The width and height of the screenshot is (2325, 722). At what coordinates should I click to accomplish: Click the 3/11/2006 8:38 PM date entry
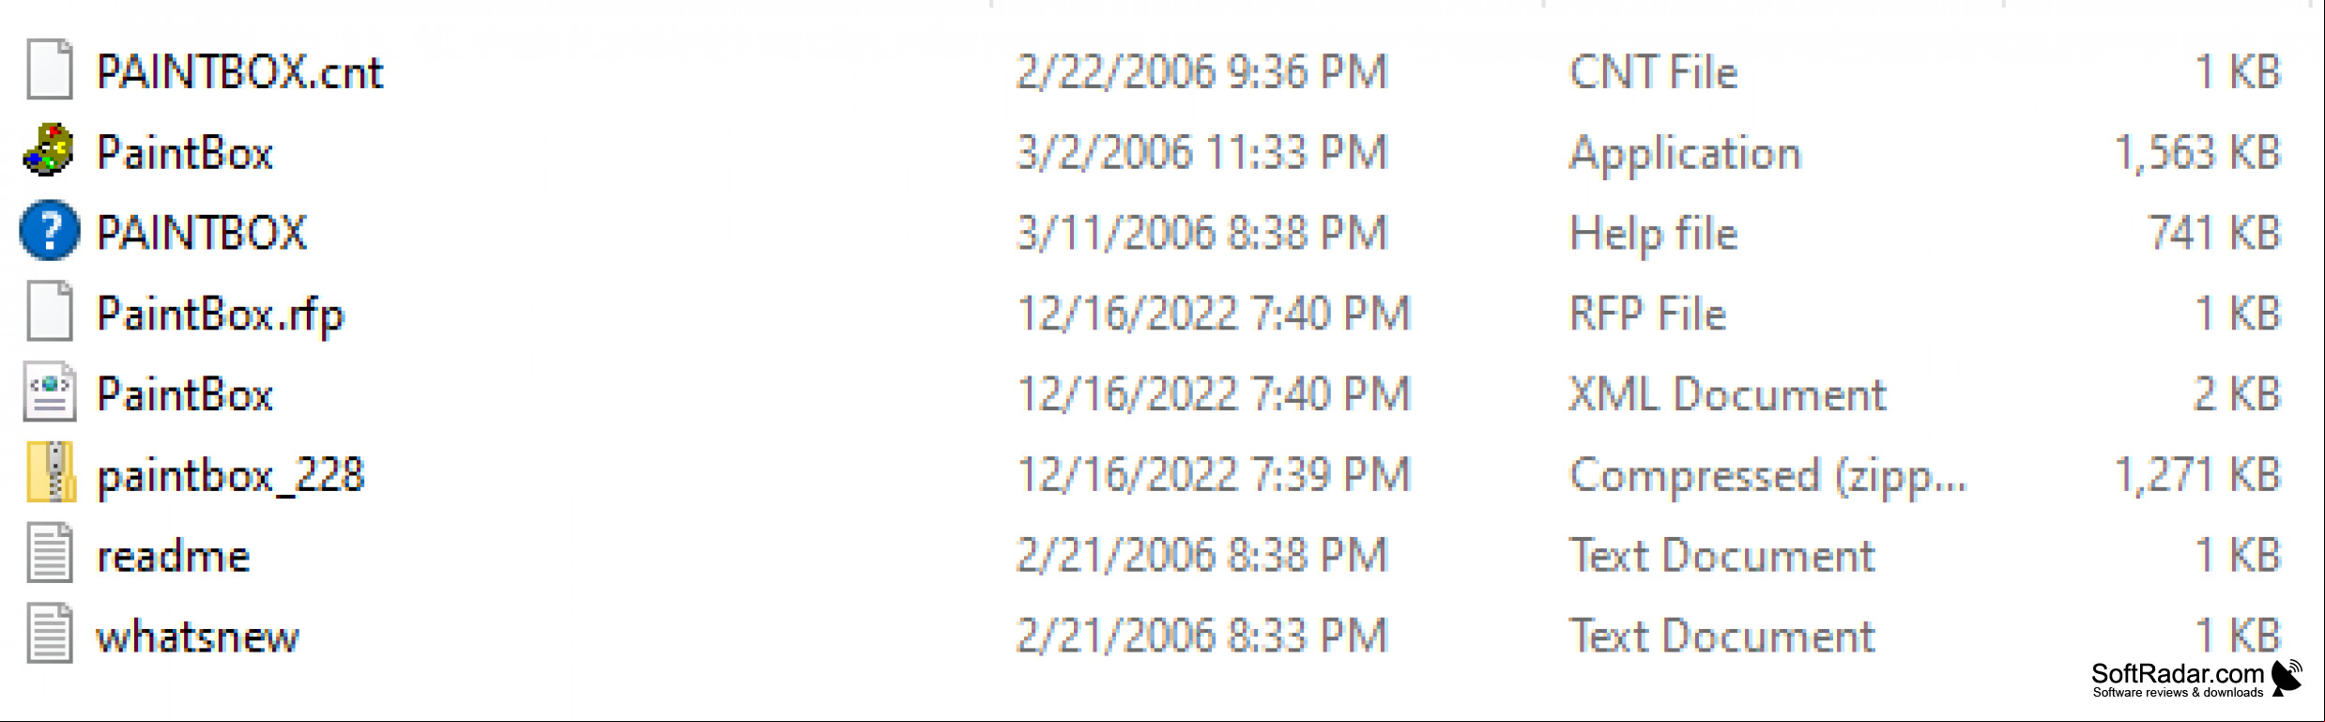pos(1202,233)
